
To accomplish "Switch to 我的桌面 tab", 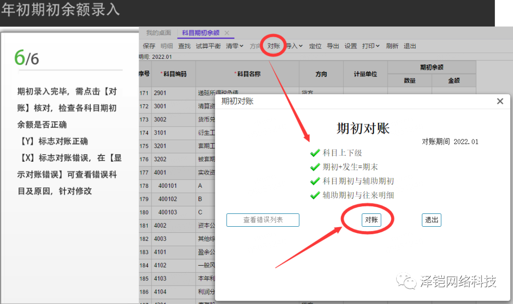I will (x=158, y=33).
